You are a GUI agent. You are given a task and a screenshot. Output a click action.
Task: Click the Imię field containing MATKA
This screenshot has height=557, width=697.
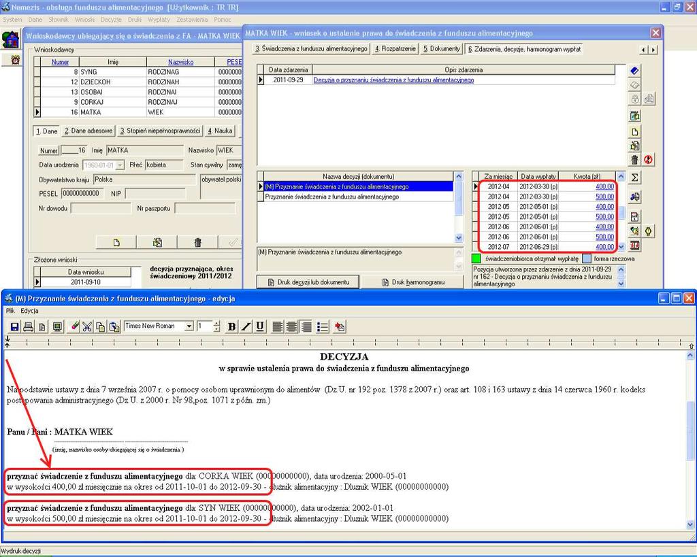(x=144, y=150)
